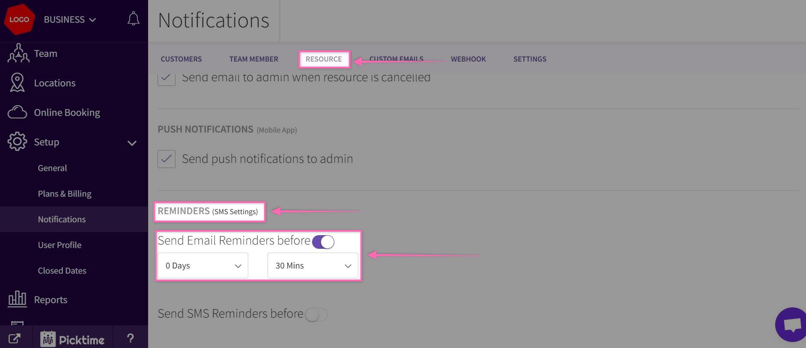
Task: Open the Reports bar chart icon
Action: click(17, 299)
